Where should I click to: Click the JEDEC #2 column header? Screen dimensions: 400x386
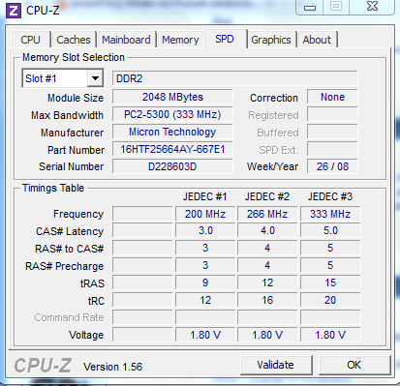[267, 196]
